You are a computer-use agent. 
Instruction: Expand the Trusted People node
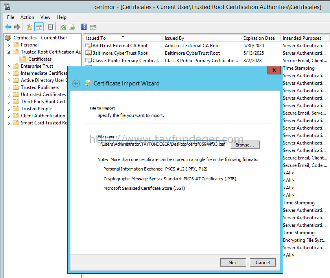(x=9, y=109)
